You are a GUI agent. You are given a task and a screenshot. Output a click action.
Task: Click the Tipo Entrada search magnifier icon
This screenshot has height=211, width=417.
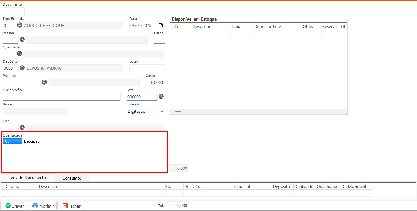[20, 25]
